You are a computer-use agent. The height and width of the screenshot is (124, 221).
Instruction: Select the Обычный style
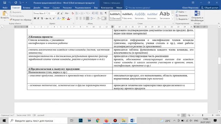[x=115, y=15]
